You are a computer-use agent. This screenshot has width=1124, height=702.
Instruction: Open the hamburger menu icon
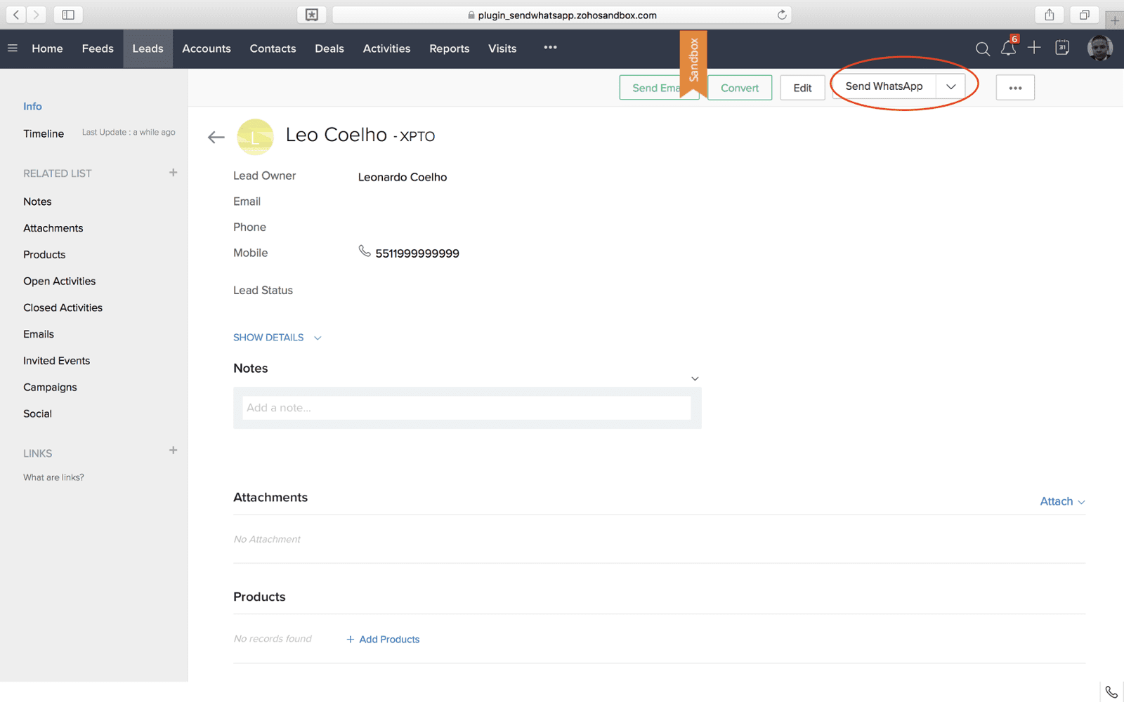(13, 48)
